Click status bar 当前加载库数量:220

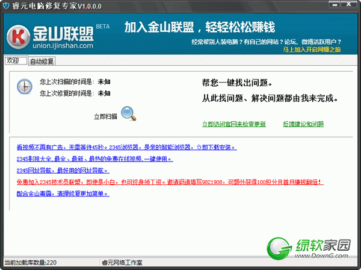[x=31, y=262]
